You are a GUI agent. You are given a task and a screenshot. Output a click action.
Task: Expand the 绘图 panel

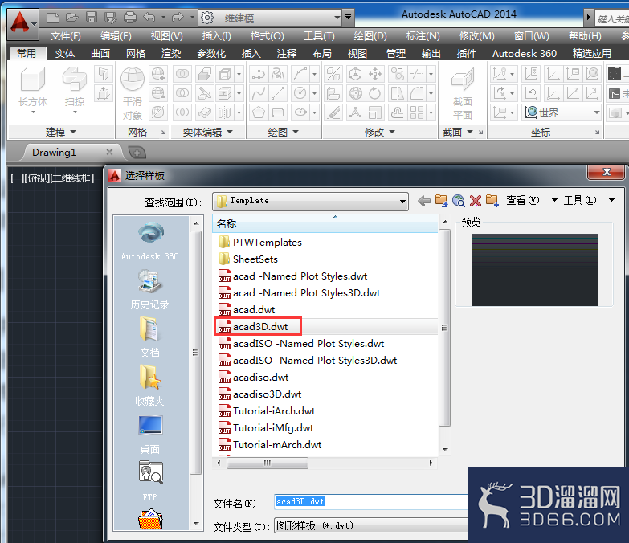click(284, 132)
